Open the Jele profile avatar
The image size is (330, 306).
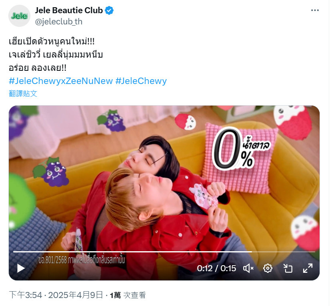click(19, 16)
